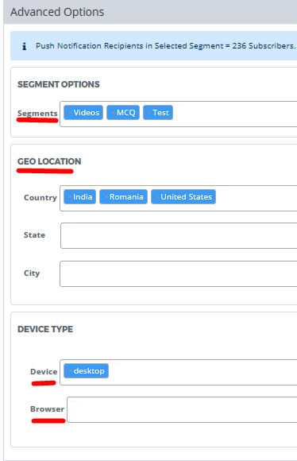Select the United States tag label

(187, 197)
